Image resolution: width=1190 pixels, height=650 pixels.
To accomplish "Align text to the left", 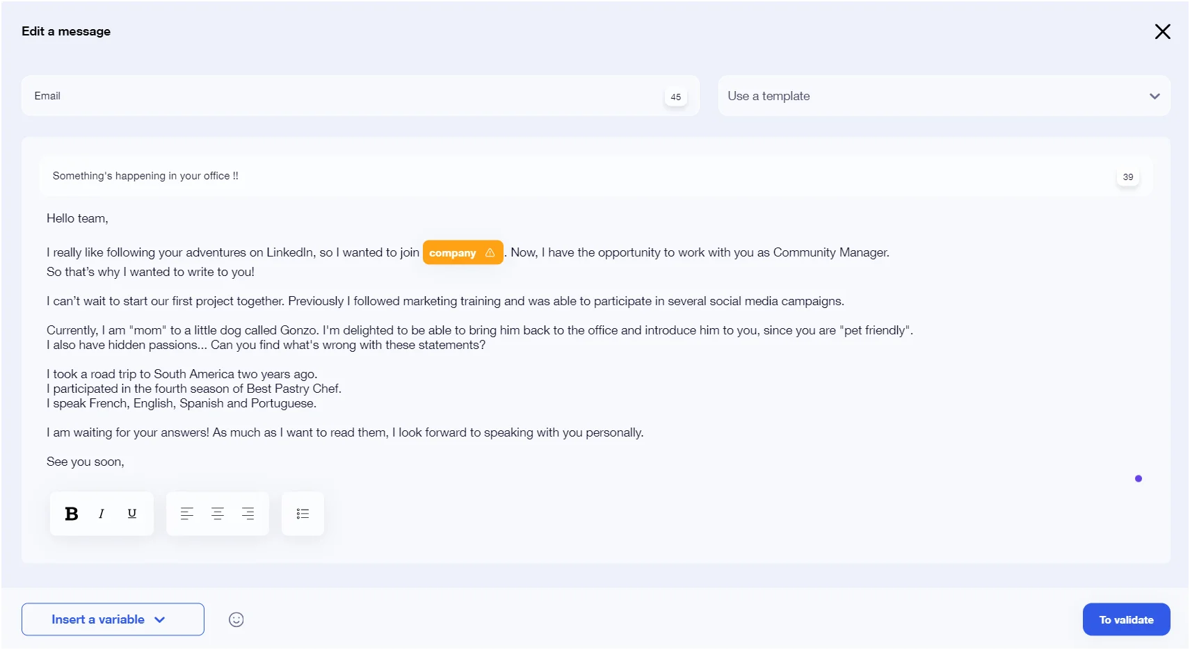I will [187, 514].
